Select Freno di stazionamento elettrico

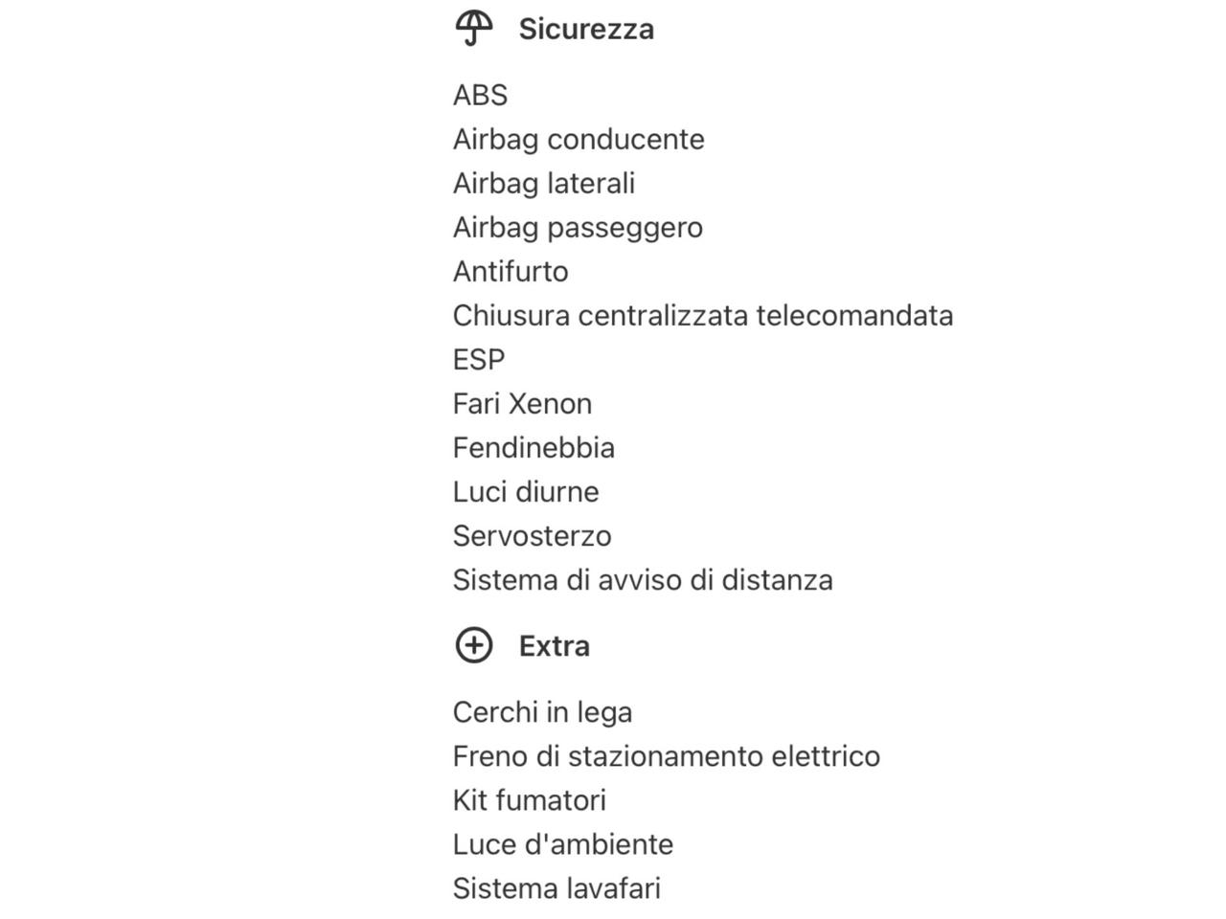[x=666, y=755]
